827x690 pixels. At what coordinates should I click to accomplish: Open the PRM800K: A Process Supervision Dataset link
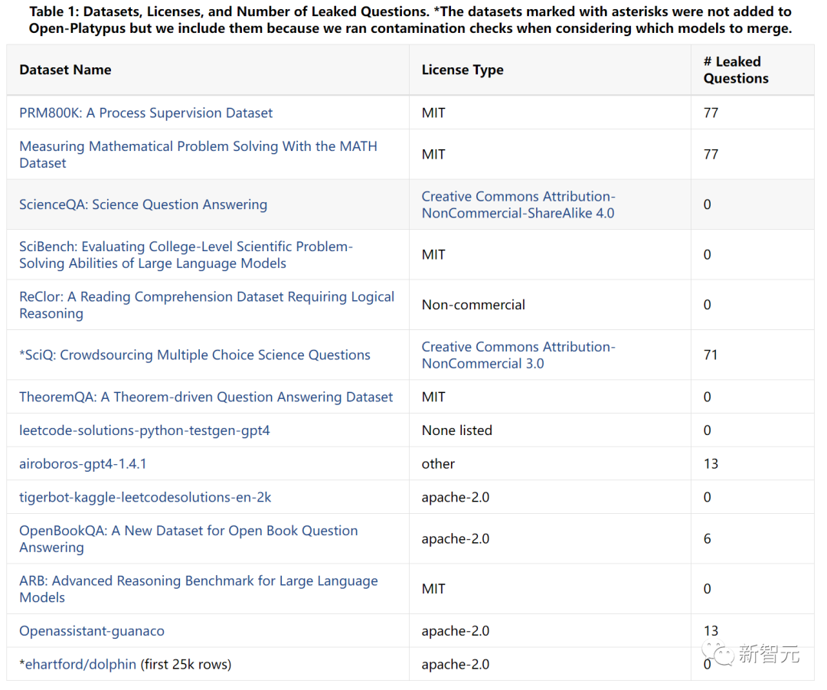[145, 113]
